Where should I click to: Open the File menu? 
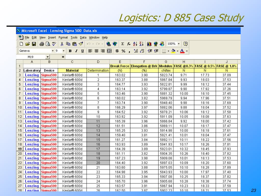coord(27,38)
